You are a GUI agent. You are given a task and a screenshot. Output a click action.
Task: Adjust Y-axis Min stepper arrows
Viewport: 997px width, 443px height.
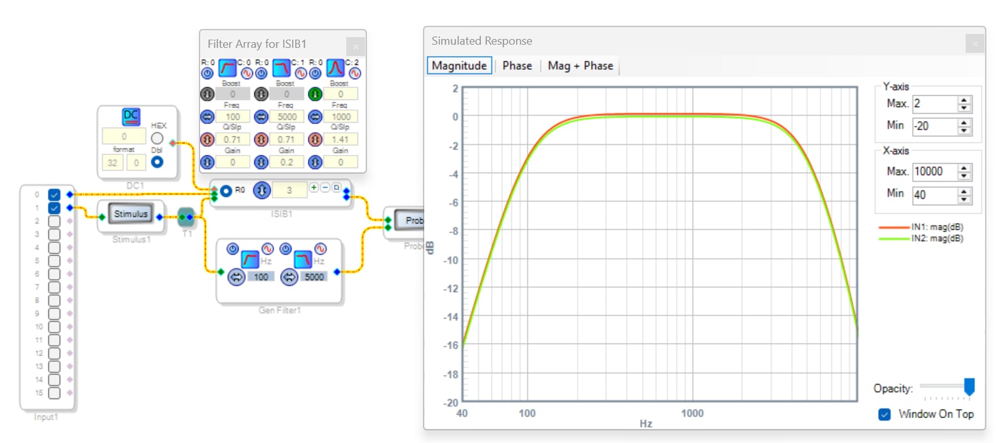[x=964, y=126]
